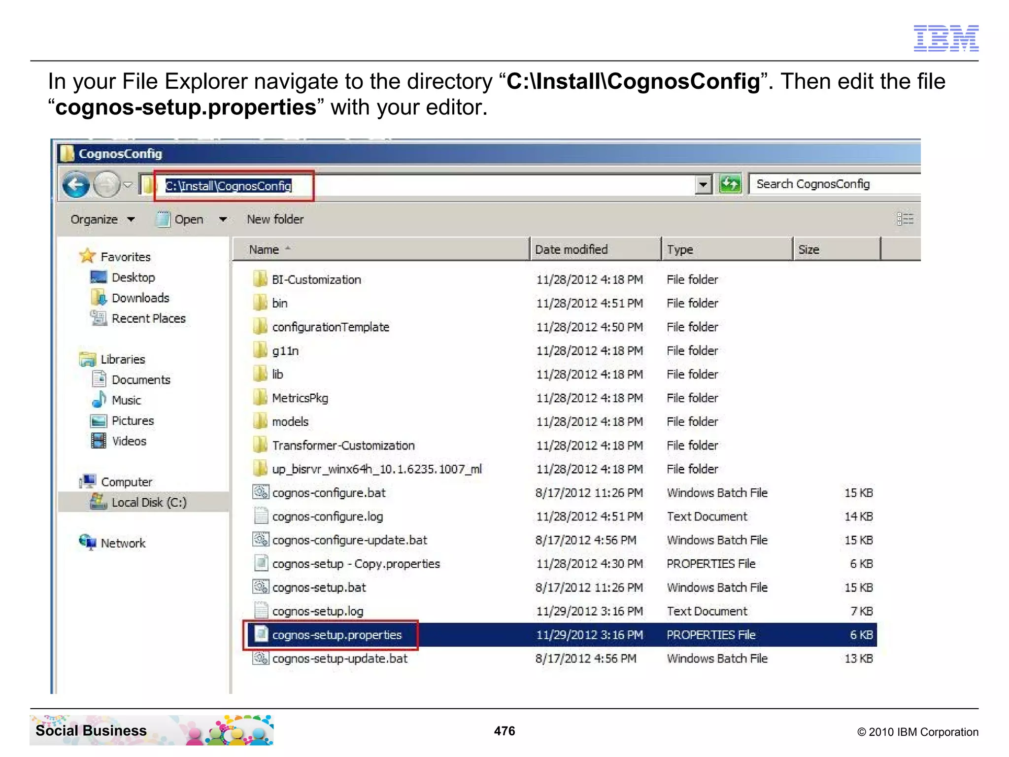Click the models folder icon

[x=260, y=420]
